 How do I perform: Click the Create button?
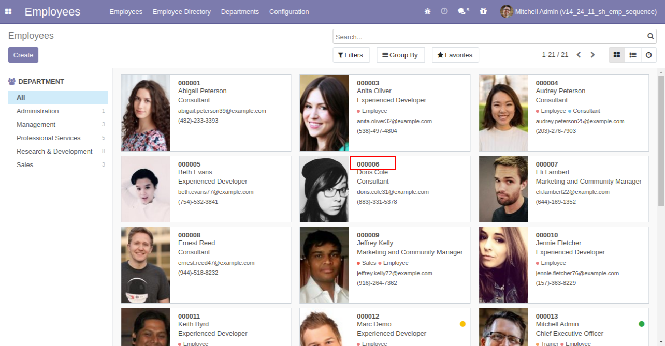(23, 55)
